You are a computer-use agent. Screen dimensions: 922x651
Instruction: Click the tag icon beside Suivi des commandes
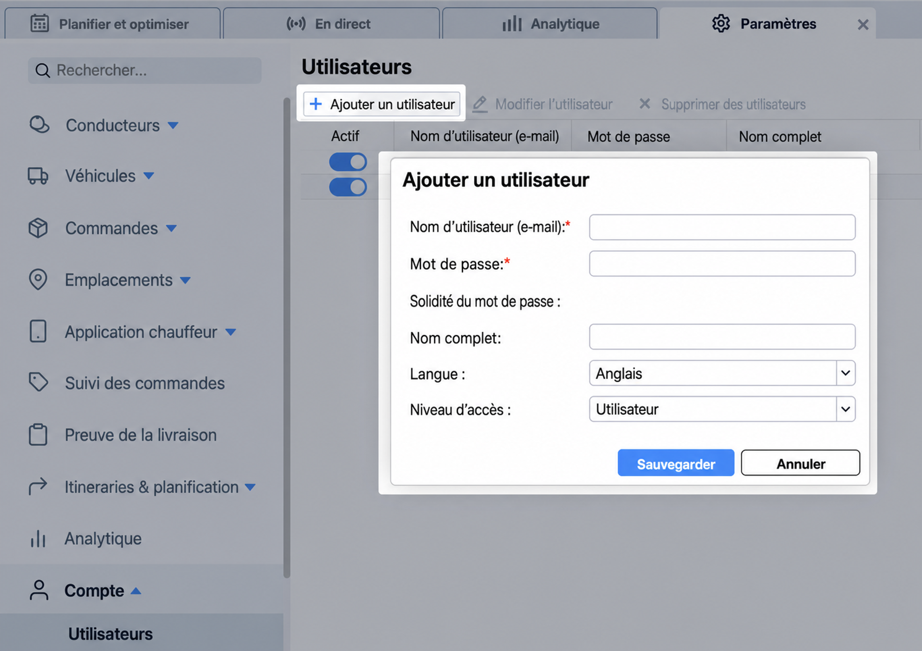point(38,382)
